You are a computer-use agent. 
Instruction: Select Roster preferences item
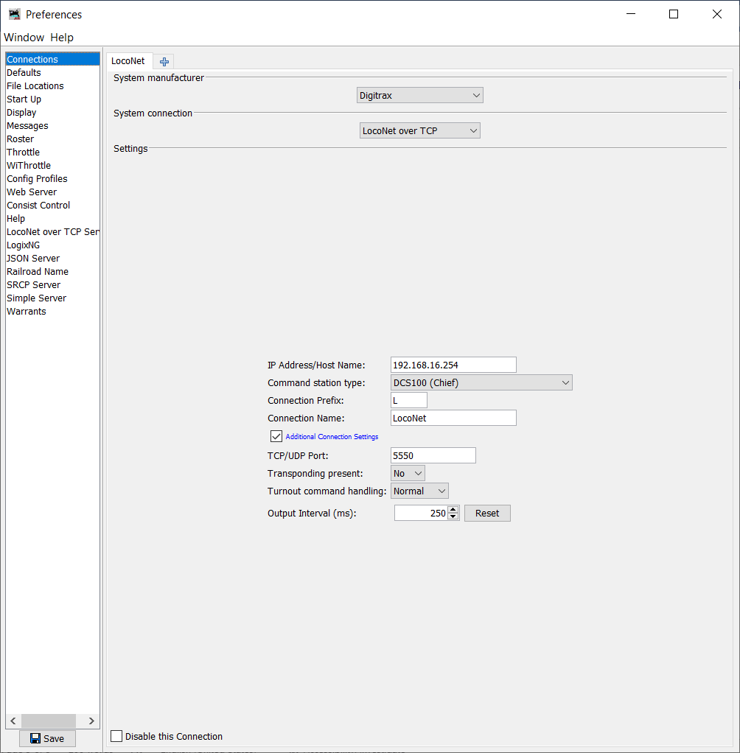(53, 139)
